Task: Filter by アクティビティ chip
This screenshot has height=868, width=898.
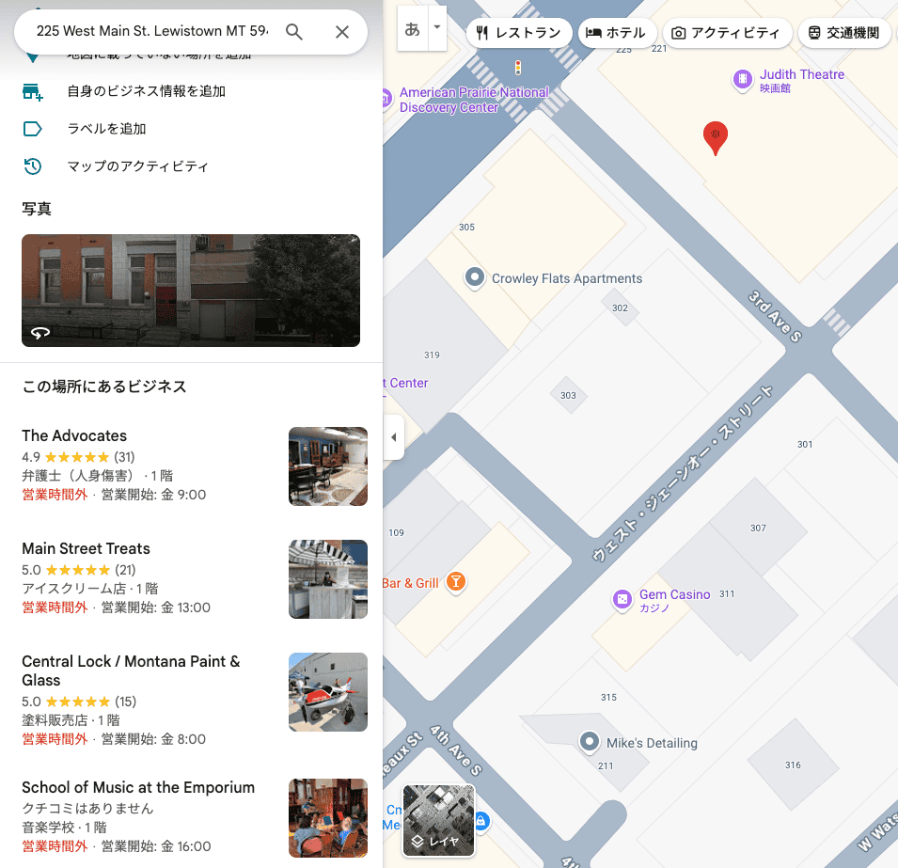Action: coord(728,33)
